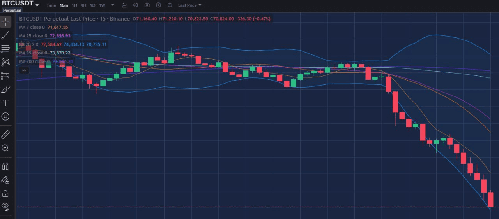
Task: Click the Time chart view button
Action: click(51, 5)
